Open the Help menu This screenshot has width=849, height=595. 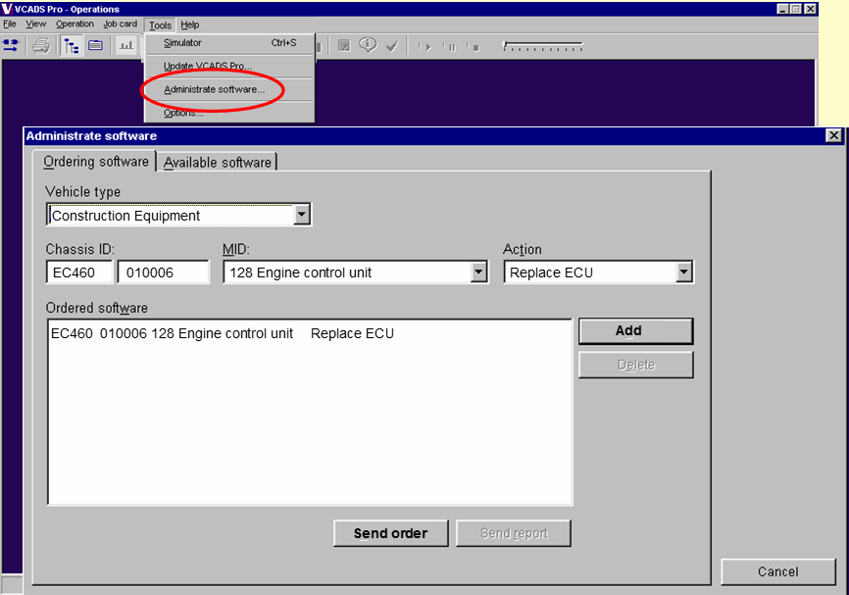(190, 25)
